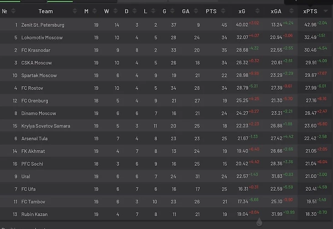
Task: Sort table by the № column arrows
Action: pos(13,11)
